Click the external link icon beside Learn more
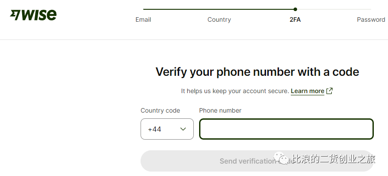The height and width of the screenshot is (176, 388). [329, 91]
